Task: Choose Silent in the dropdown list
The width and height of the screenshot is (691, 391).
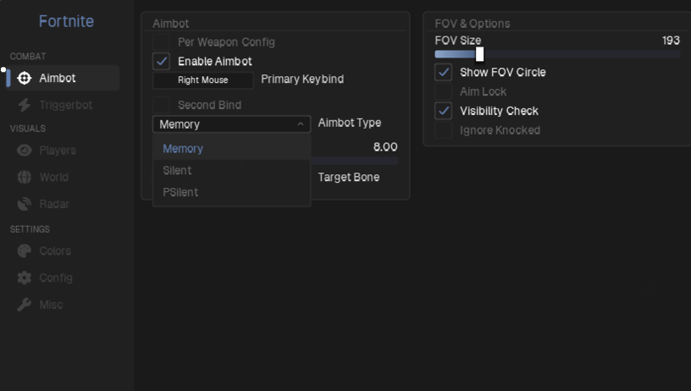Action: click(x=232, y=170)
